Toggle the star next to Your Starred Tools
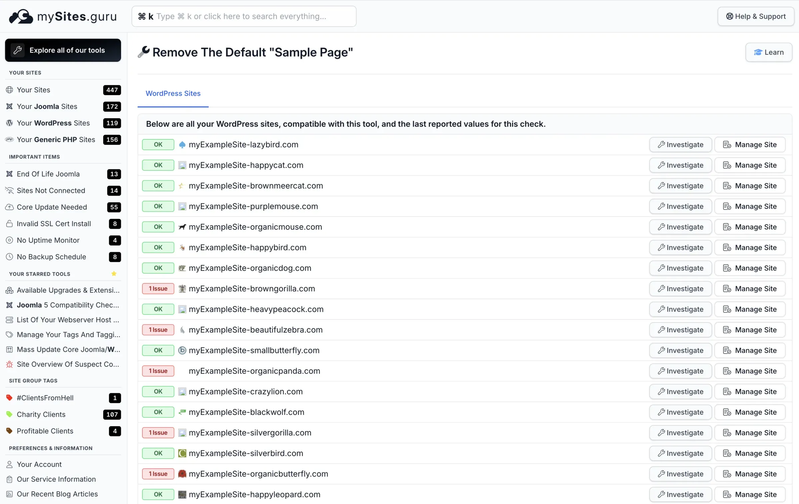 114,274
